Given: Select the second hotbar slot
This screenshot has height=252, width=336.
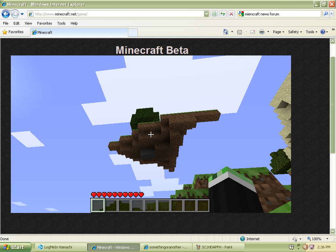Looking at the screenshot, I should (111, 206).
